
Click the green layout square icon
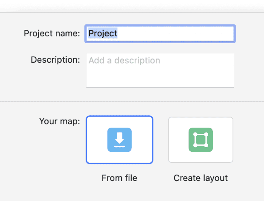200,139
